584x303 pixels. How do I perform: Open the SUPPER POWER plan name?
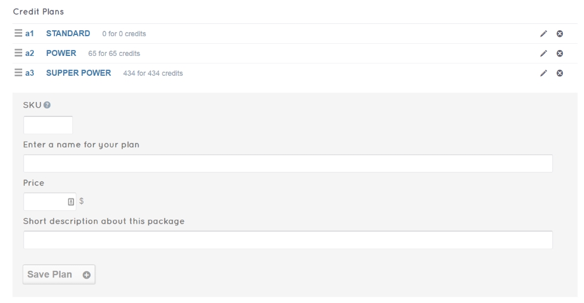coord(78,73)
